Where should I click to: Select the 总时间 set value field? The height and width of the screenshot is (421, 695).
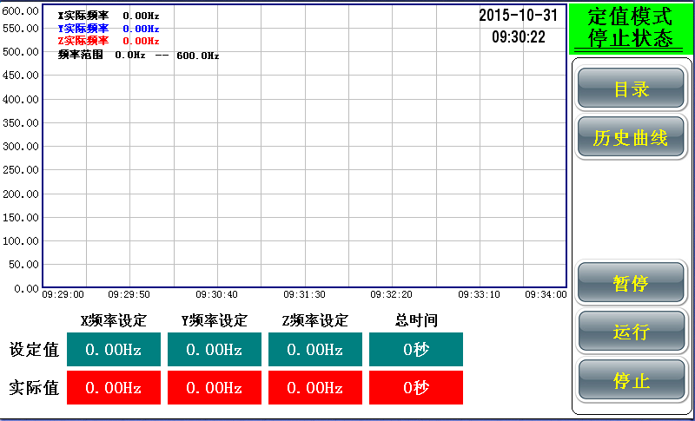[416, 350]
